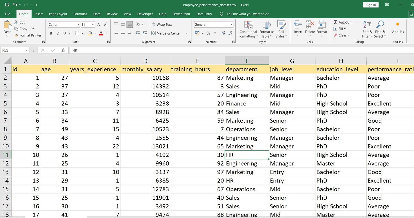Click the AutoSum sigma icon

point(335,22)
